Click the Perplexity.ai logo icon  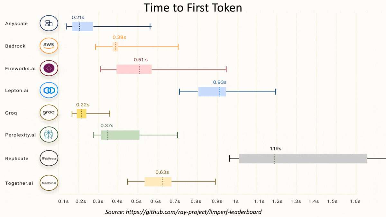[x=49, y=135]
